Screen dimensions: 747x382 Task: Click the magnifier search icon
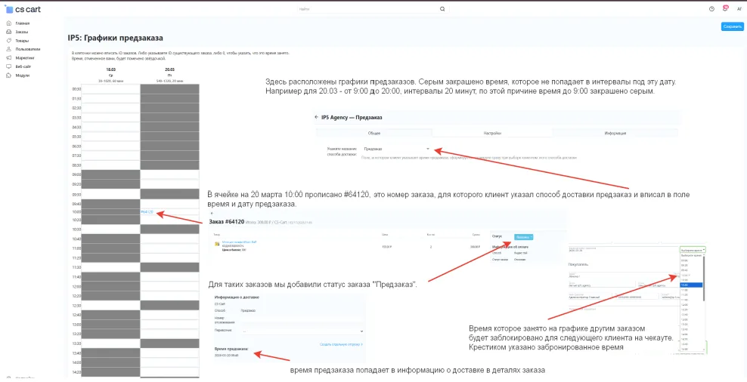click(x=442, y=9)
